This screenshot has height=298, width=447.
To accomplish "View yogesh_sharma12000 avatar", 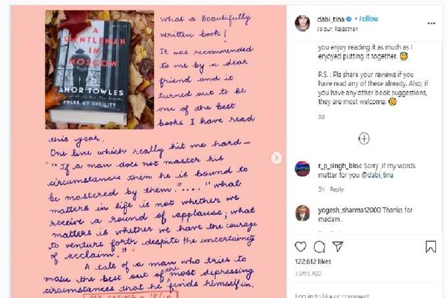I will pyautogui.click(x=302, y=213).
